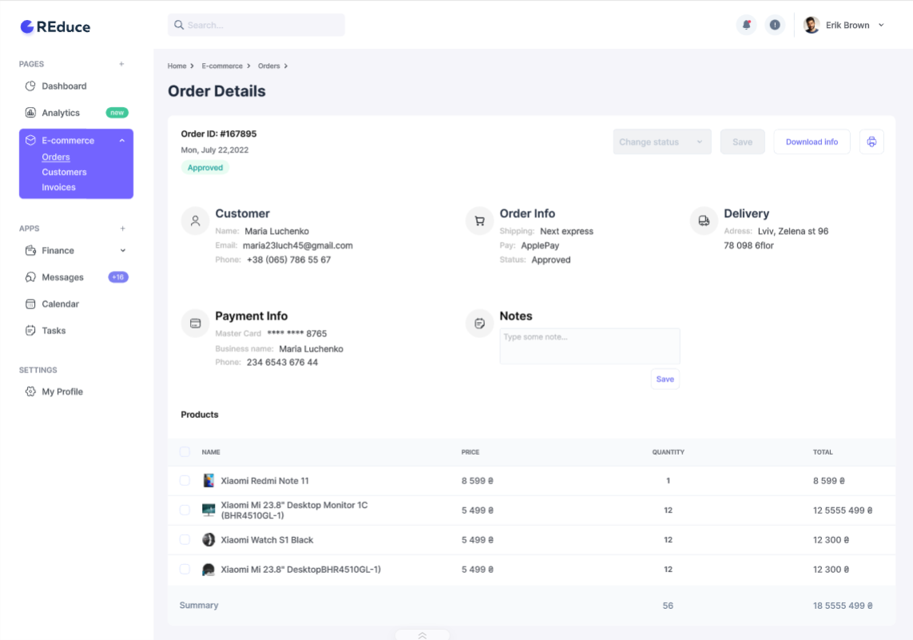Click the Notes icon
The image size is (913, 640).
point(480,324)
